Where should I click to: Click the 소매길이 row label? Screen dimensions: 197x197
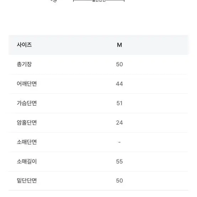pyautogui.click(x=27, y=161)
